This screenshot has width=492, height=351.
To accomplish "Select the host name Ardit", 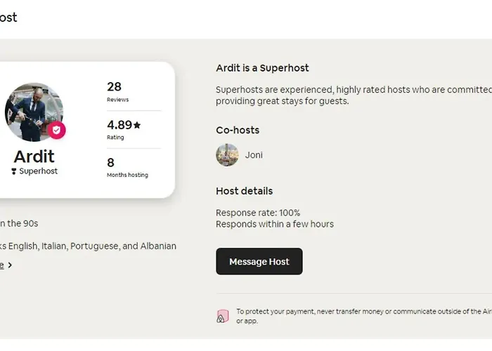I will [34, 156].
